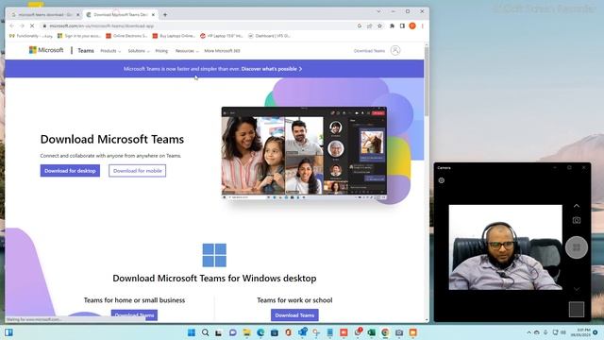Click the Chrome forward arrow
Viewport: 604px width, 340px height.
point(22,25)
